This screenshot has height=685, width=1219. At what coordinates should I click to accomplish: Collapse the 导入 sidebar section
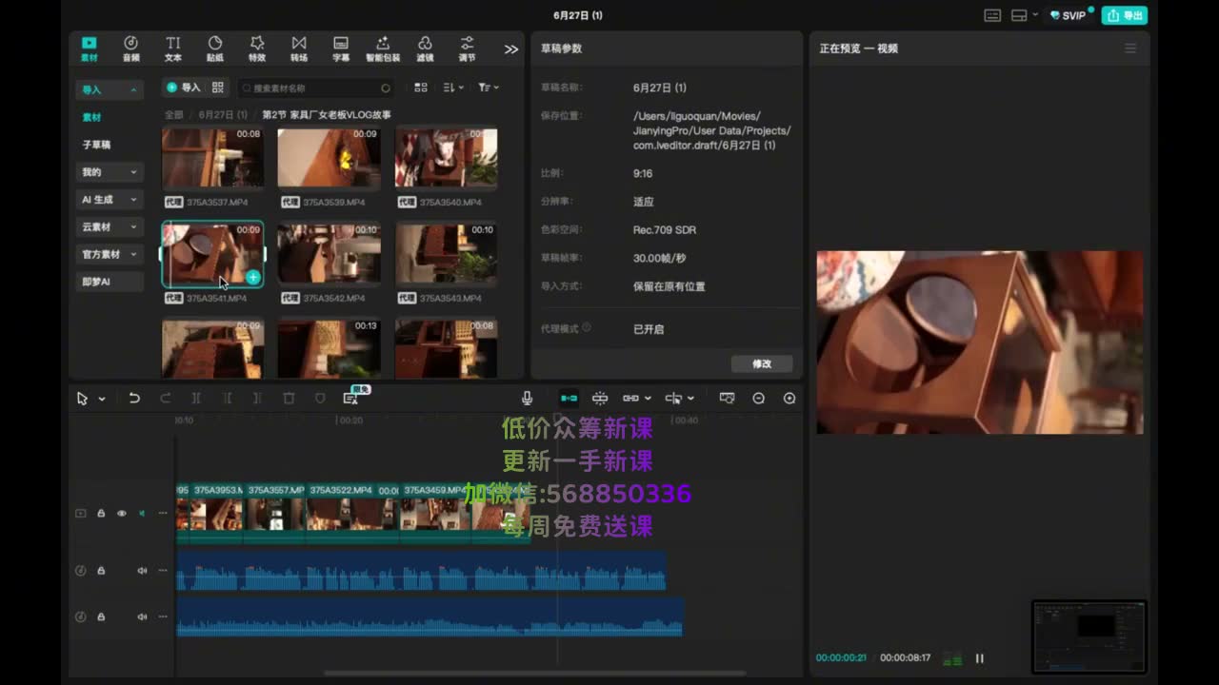tap(110, 89)
